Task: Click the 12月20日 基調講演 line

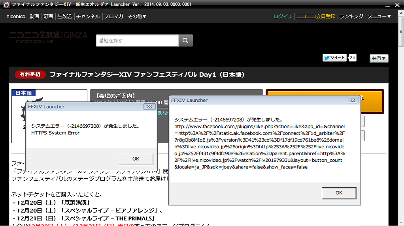Action: pyautogui.click(x=51, y=203)
